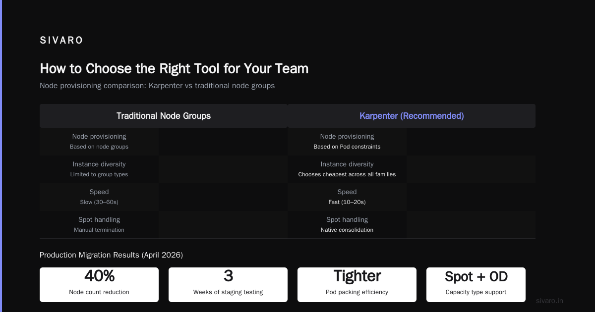Click 'Slow (30–60s)' speed value

coord(99,202)
